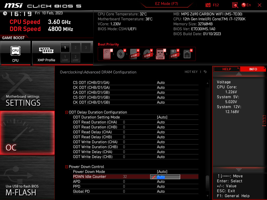Open the M-FLASH BIOS flashing section
Viewport: 267px width, 200px height.
27,178
